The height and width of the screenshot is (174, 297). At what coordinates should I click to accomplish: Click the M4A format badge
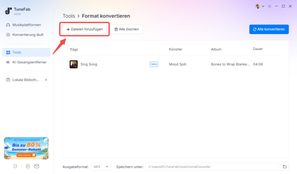(154, 64)
